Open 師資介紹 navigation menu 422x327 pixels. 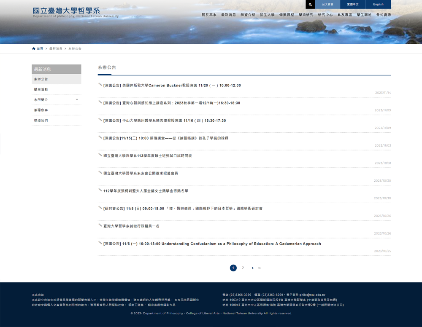pos(248,15)
